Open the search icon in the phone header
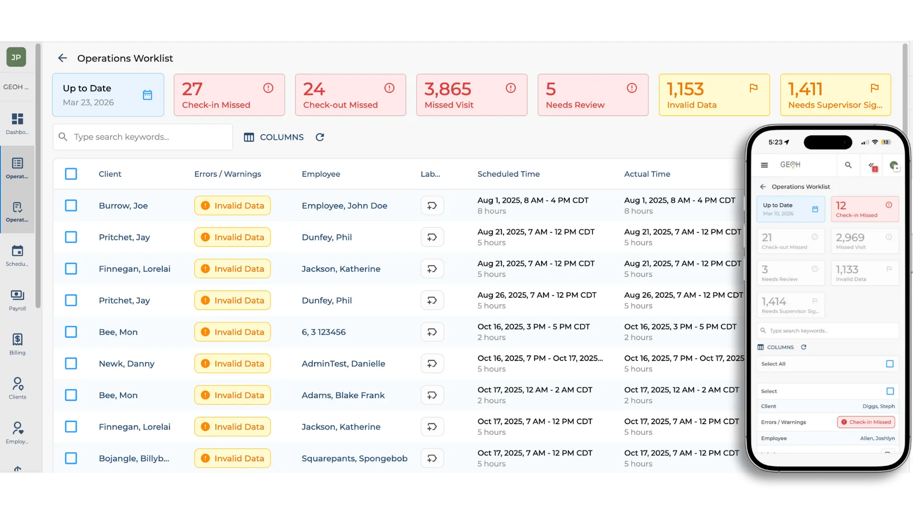Image resolution: width=913 pixels, height=513 pixels. [x=848, y=165]
